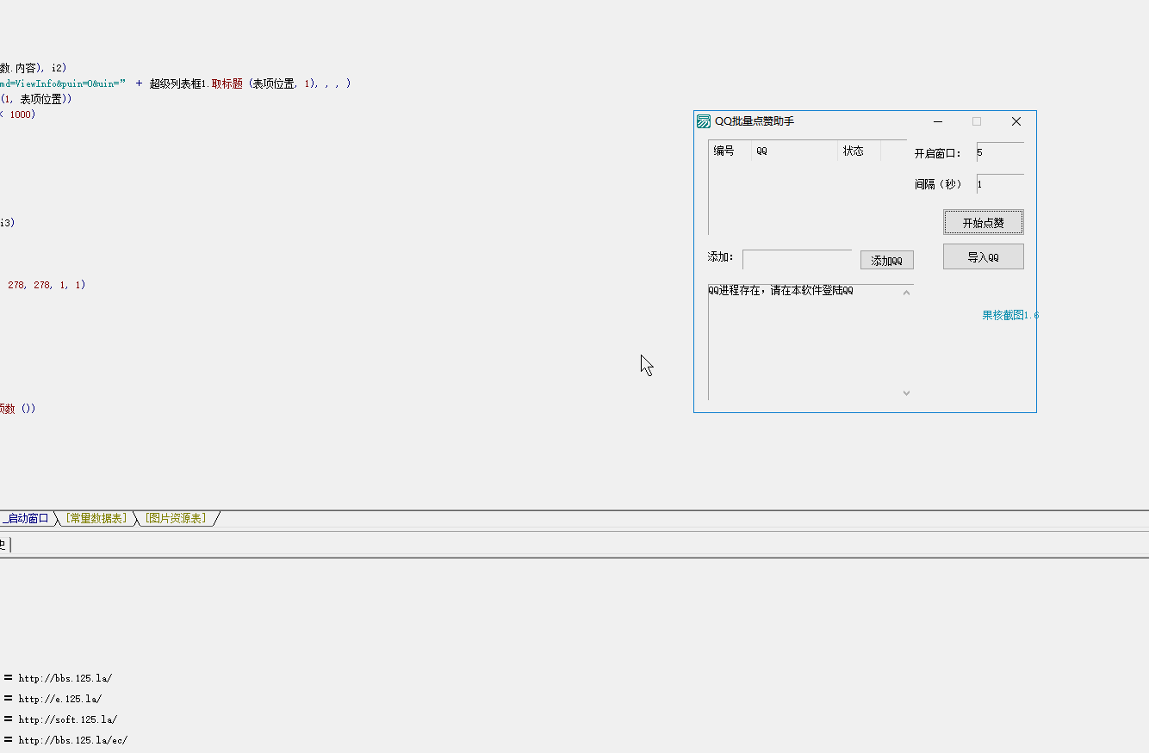Click the log text QQ进程存在,请在本软件登陆QQ
The image size is (1149, 753).
click(x=780, y=291)
